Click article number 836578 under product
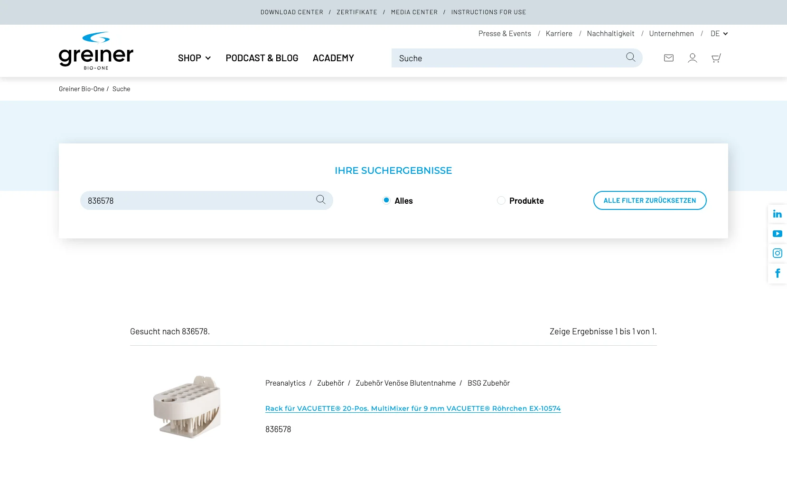This screenshot has width=787, height=492. [x=278, y=429]
